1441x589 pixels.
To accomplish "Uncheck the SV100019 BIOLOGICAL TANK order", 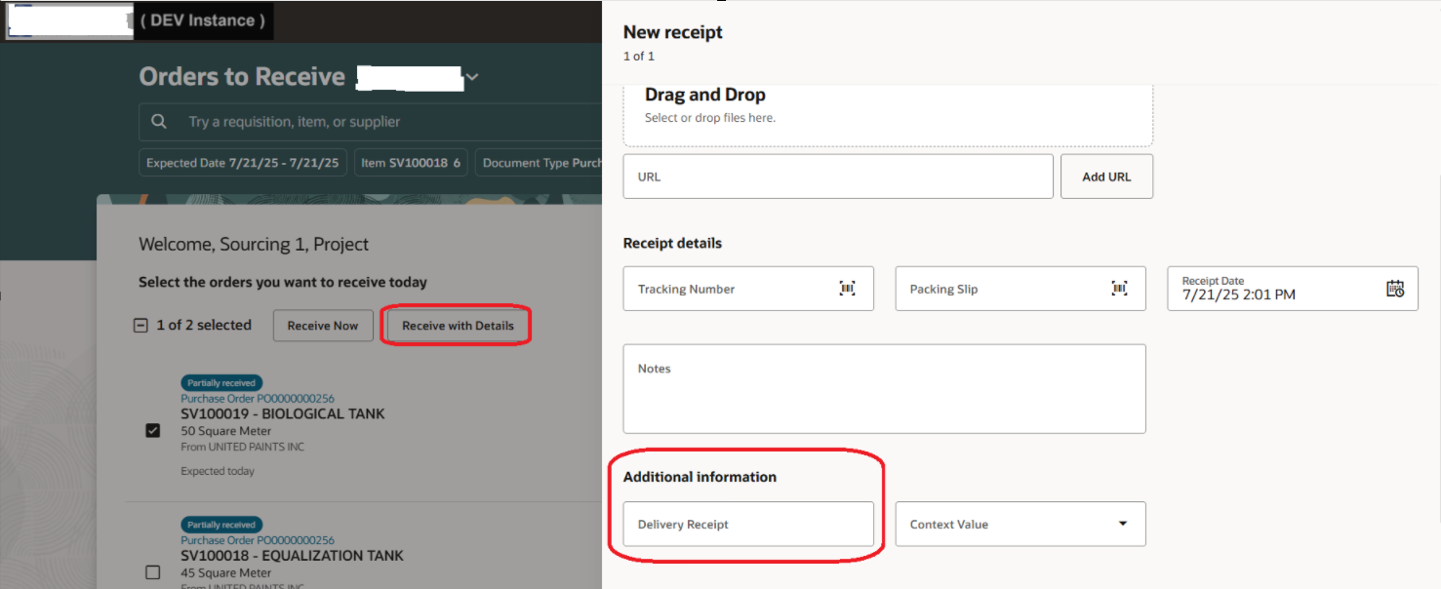I will (x=152, y=430).
